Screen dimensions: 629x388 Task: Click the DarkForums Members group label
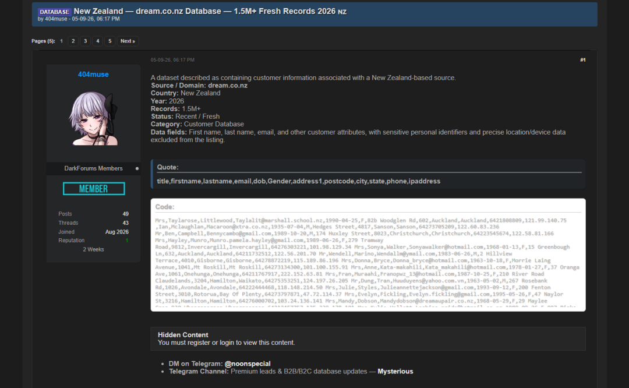(x=93, y=168)
